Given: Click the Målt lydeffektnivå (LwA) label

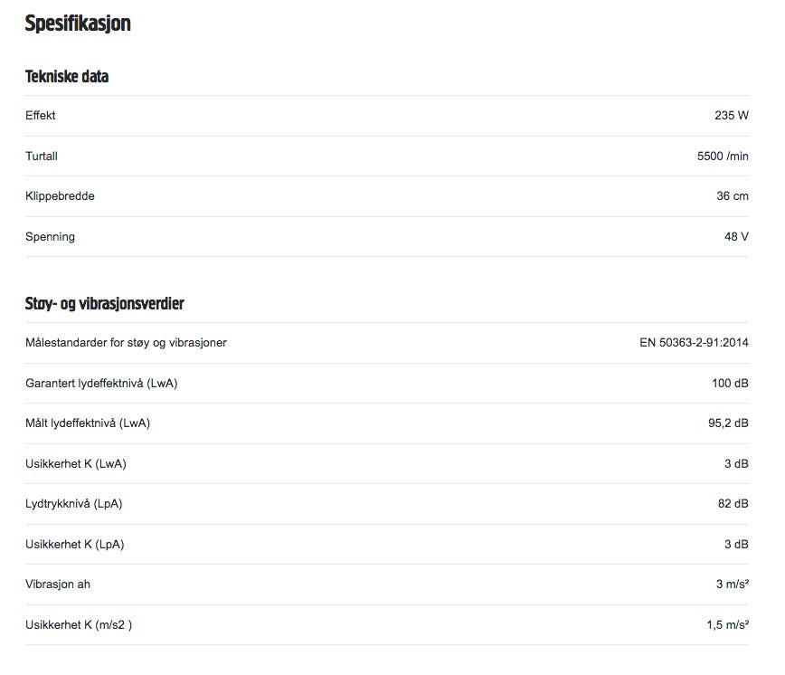Looking at the screenshot, I should tap(88, 423).
